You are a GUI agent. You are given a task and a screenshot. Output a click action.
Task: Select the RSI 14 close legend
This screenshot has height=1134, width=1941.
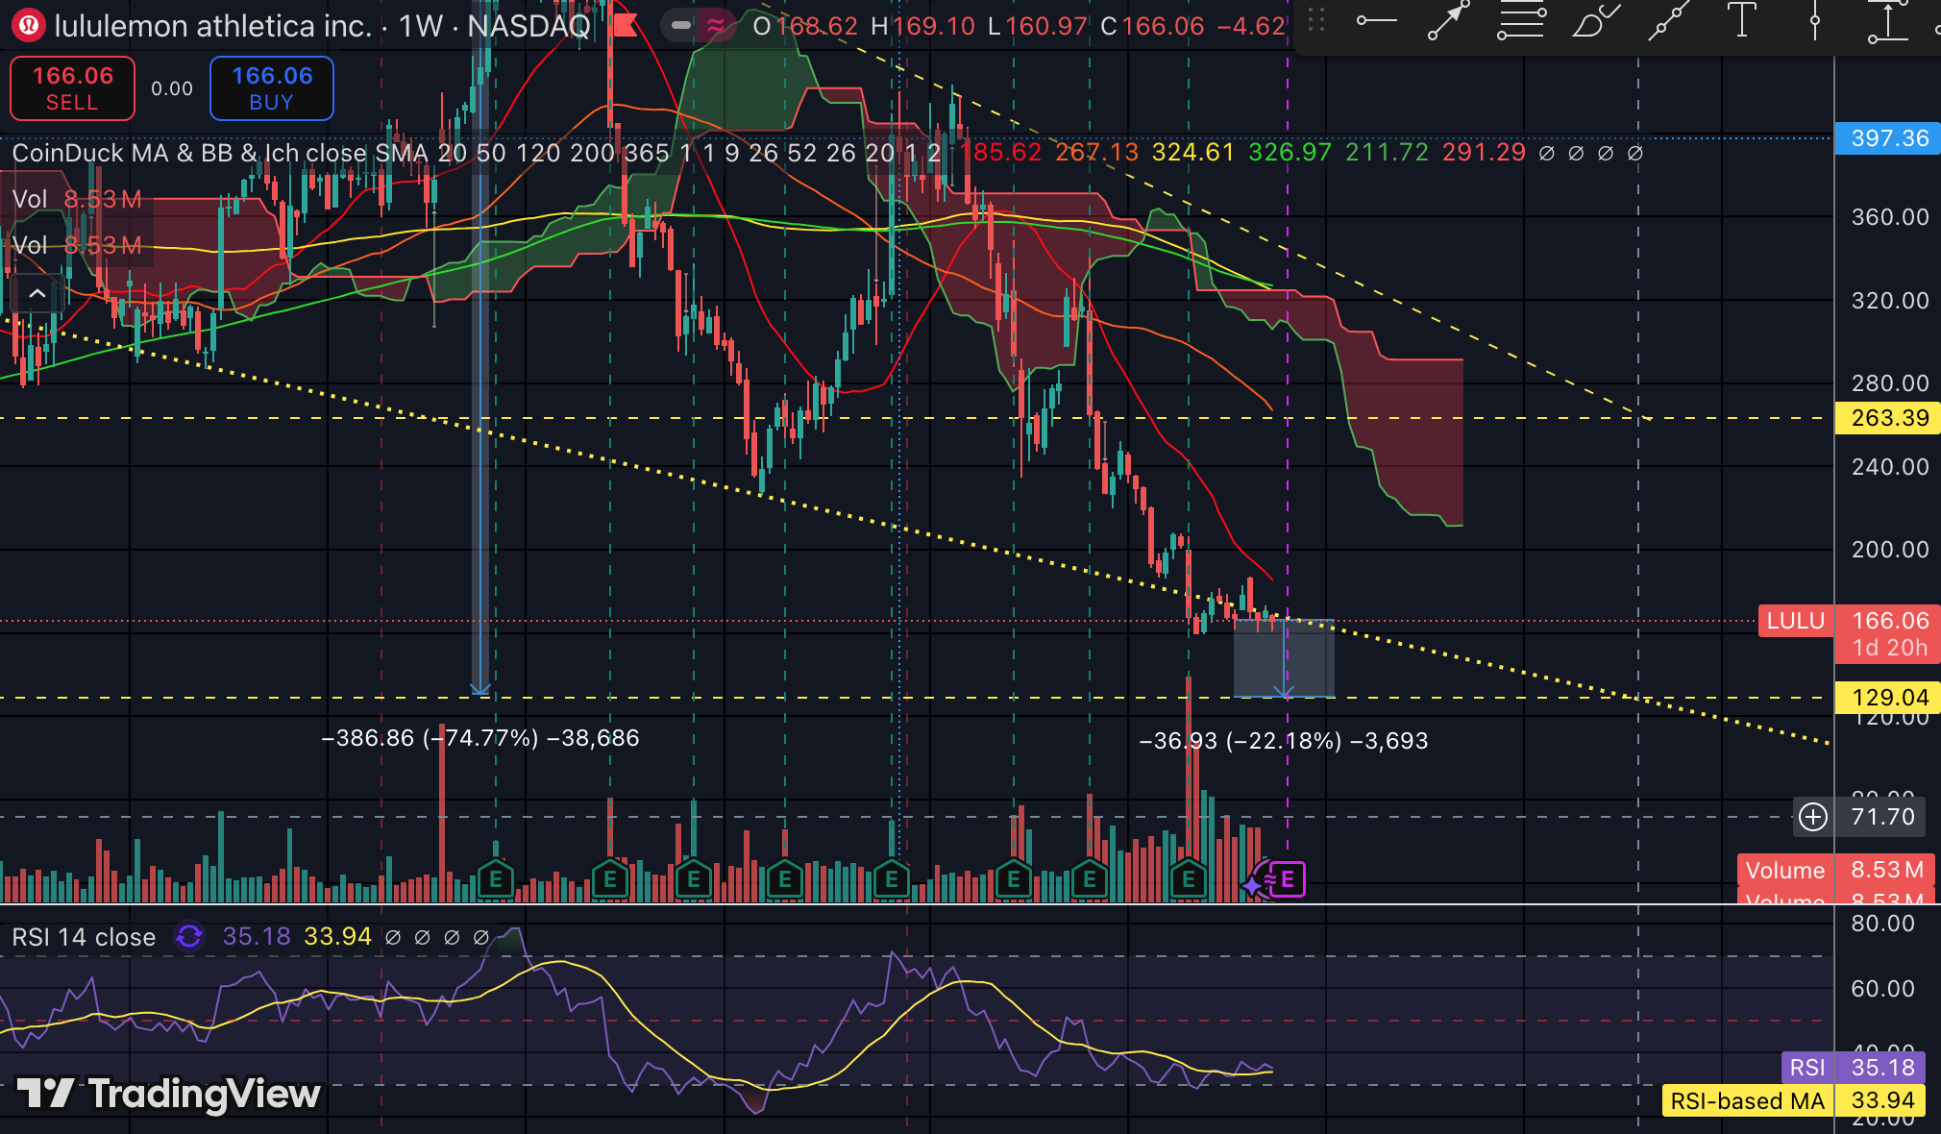pyautogui.click(x=84, y=937)
